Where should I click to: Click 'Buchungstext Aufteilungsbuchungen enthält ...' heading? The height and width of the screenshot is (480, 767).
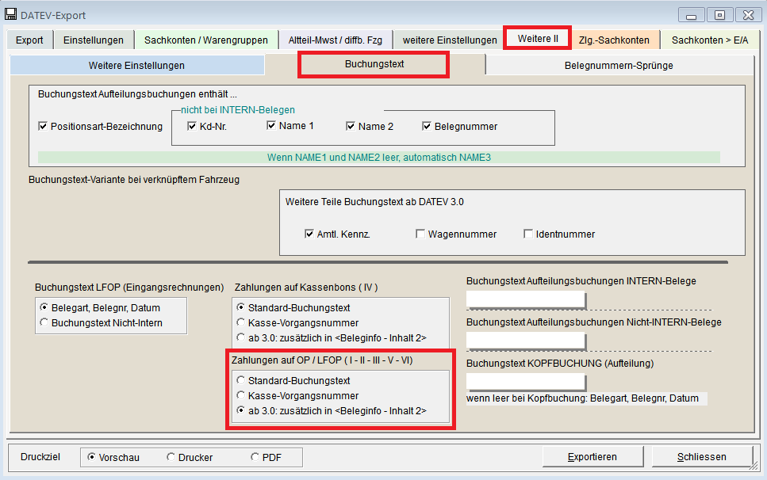coord(137,94)
